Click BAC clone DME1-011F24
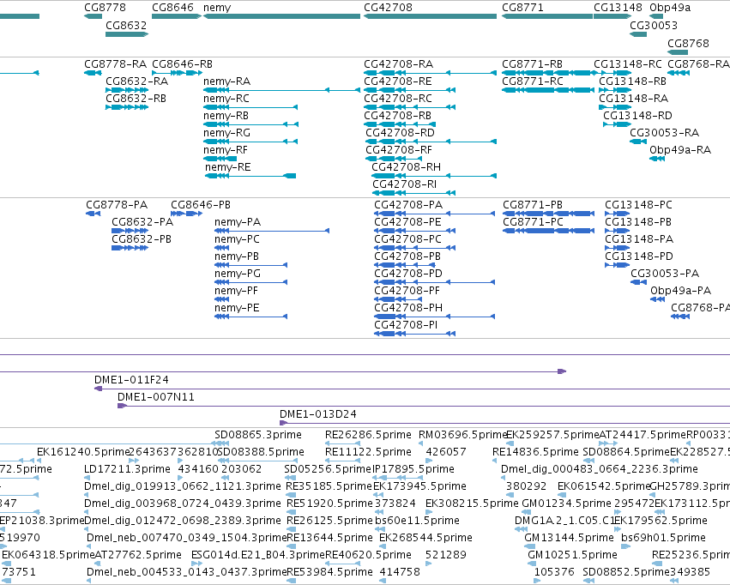The width and height of the screenshot is (730, 585). pyautogui.click(x=412, y=389)
